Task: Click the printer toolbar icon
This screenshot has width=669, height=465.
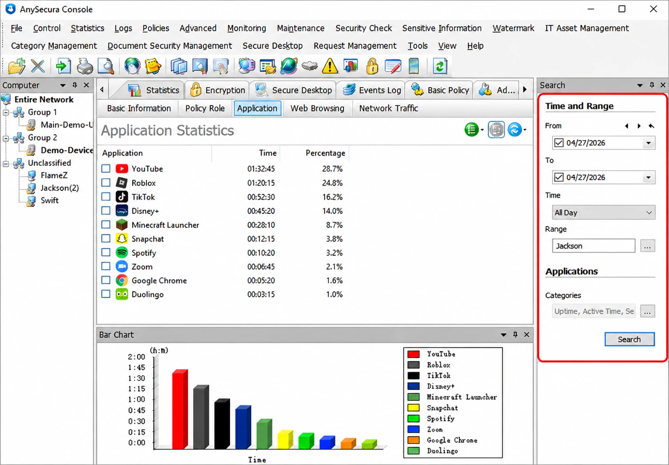Action: tap(85, 66)
